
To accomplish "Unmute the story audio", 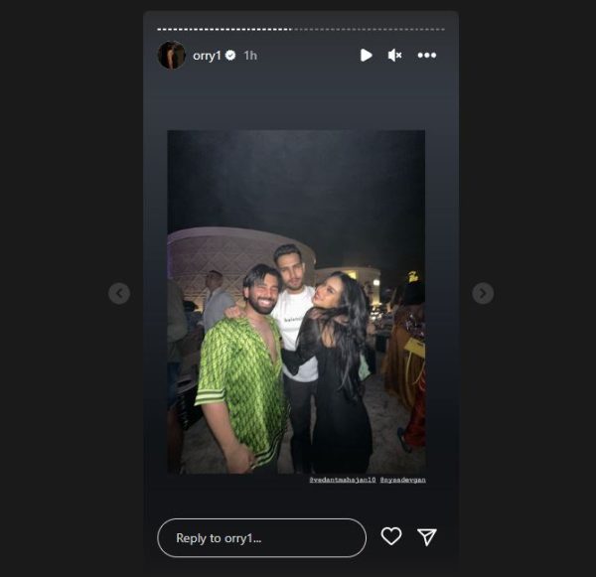I will 395,56.
